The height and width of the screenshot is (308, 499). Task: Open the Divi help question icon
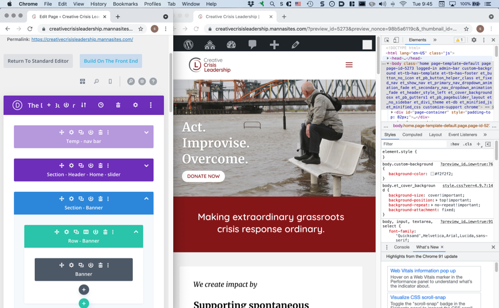pos(153,81)
